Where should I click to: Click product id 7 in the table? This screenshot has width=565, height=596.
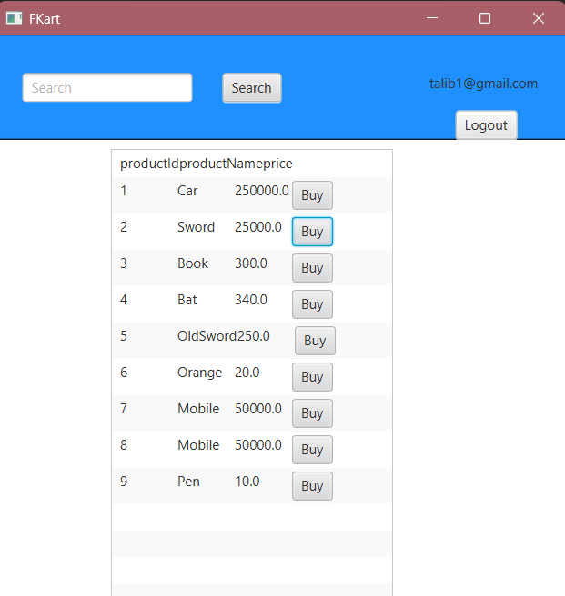coord(124,409)
